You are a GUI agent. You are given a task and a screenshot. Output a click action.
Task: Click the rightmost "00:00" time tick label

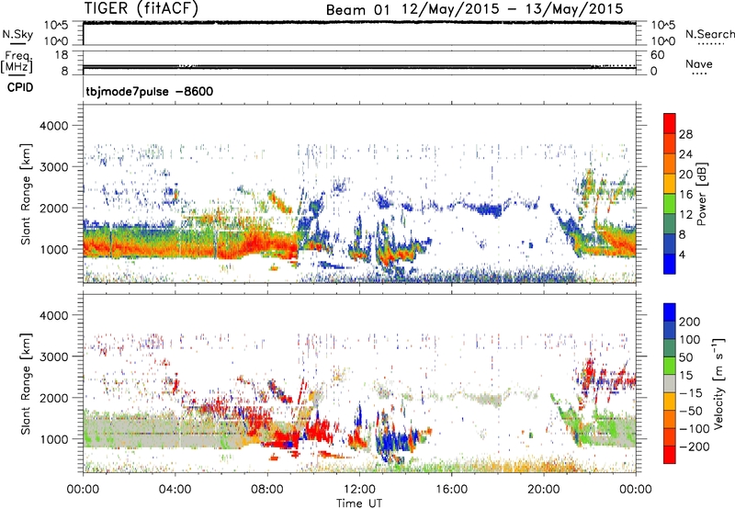pyautogui.click(x=636, y=490)
